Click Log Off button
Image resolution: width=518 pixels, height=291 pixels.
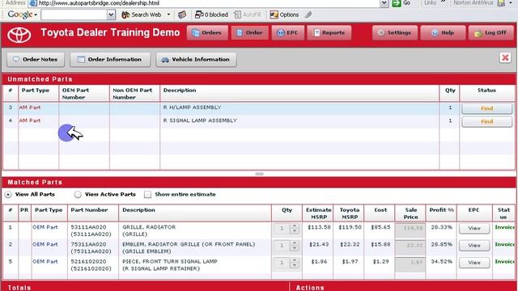tap(491, 32)
